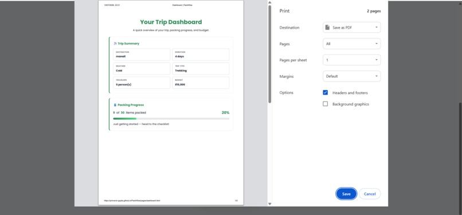The image size is (462, 215).
Task: Open the Pages per sheet dropdown
Action: click(x=352, y=60)
